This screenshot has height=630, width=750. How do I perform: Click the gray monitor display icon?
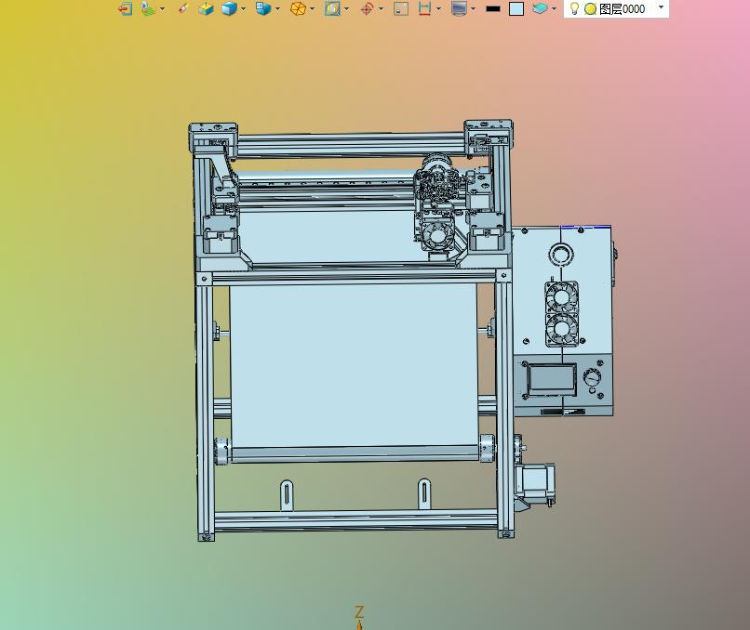tap(459, 8)
